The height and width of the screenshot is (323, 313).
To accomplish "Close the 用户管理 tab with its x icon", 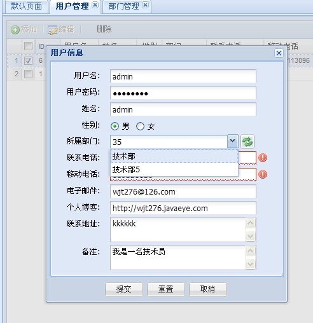I will 95,5.
